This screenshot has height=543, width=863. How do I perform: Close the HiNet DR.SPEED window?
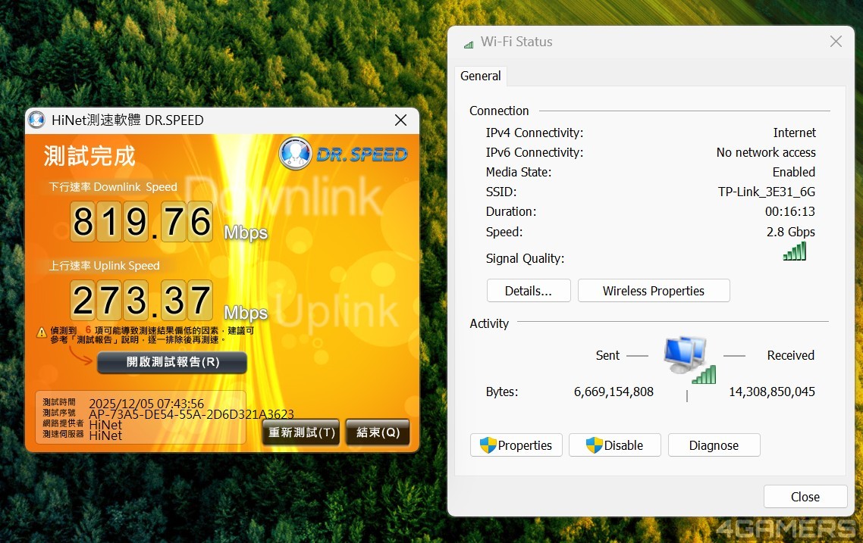pos(400,120)
